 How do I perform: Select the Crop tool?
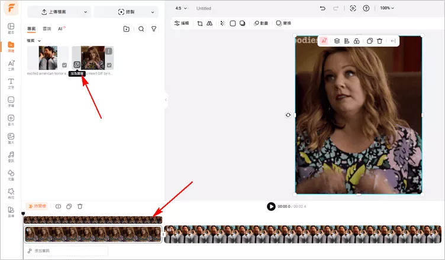200,23
